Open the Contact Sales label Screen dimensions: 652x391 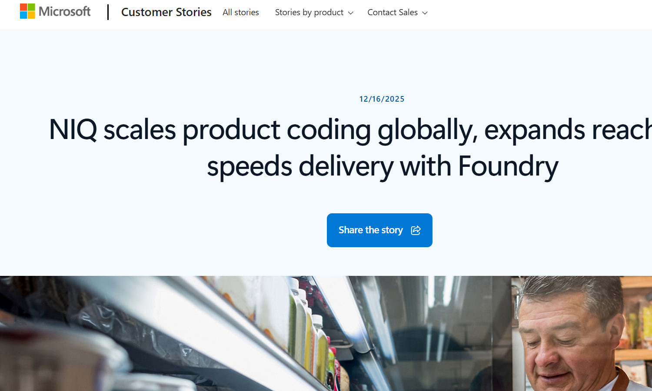coord(392,13)
